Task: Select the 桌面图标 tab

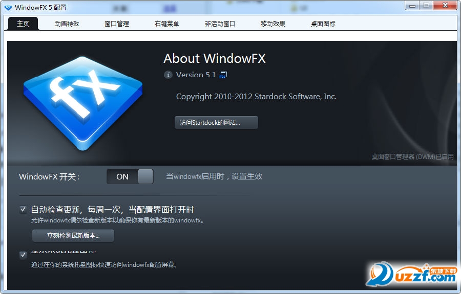Action: click(323, 24)
